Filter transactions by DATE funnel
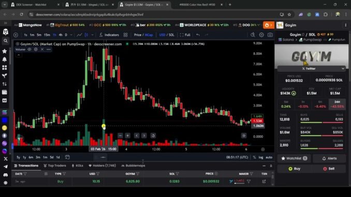Viewport: 351px width, 197px height. click(x=25, y=174)
